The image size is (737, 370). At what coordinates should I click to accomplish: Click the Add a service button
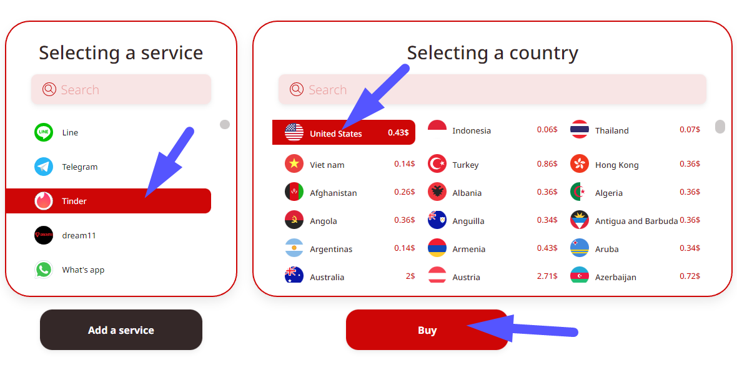[x=121, y=330]
